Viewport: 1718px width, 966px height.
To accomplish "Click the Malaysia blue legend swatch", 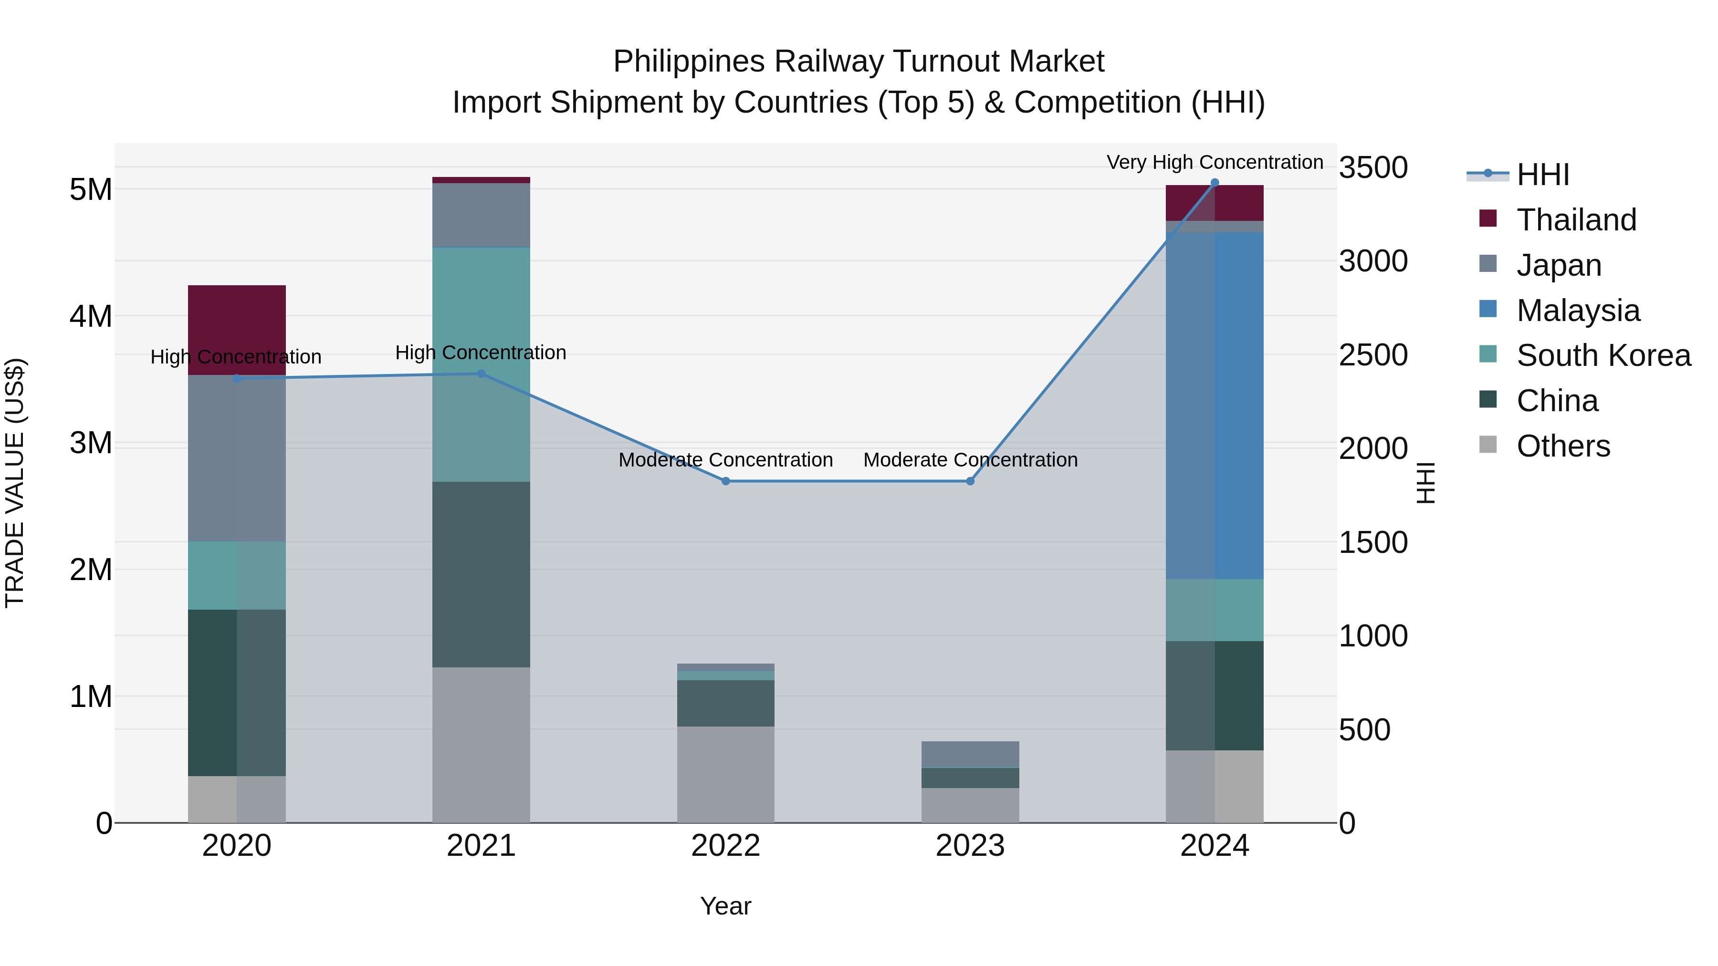I will (1488, 309).
